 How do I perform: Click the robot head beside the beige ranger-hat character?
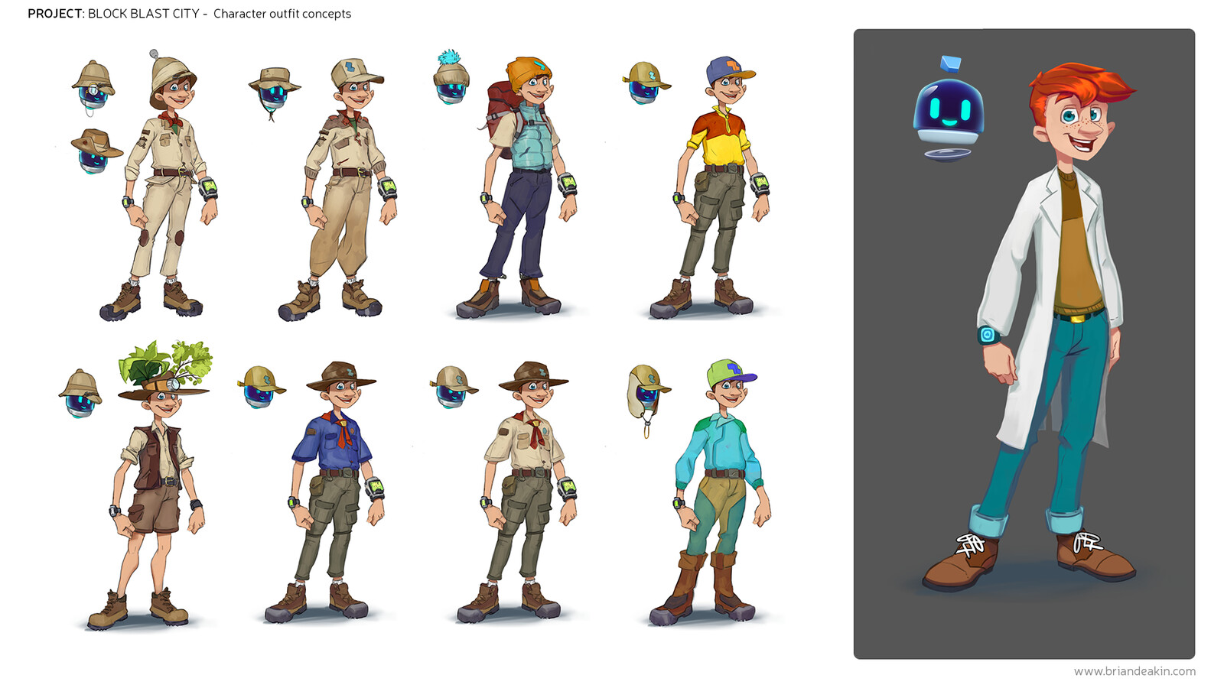pos(453,387)
